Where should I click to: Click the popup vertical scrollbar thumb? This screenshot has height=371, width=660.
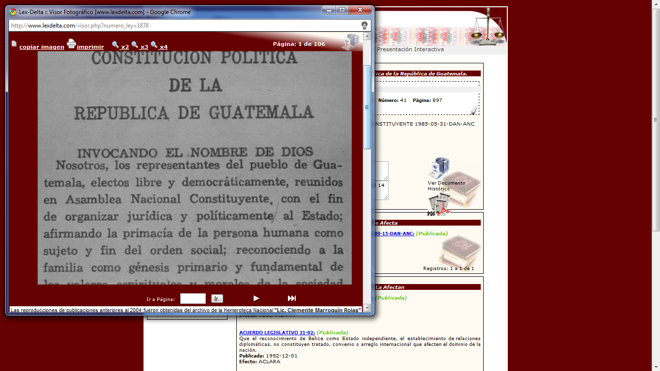[367, 106]
